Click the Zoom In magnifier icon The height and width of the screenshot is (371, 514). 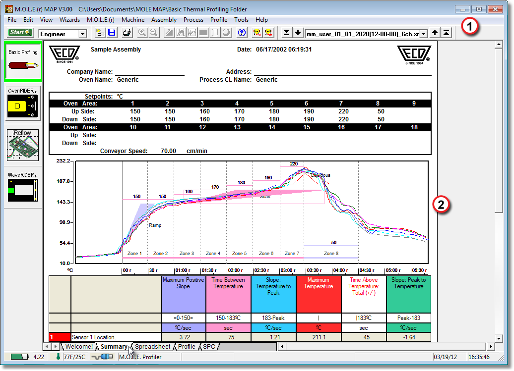coord(142,33)
